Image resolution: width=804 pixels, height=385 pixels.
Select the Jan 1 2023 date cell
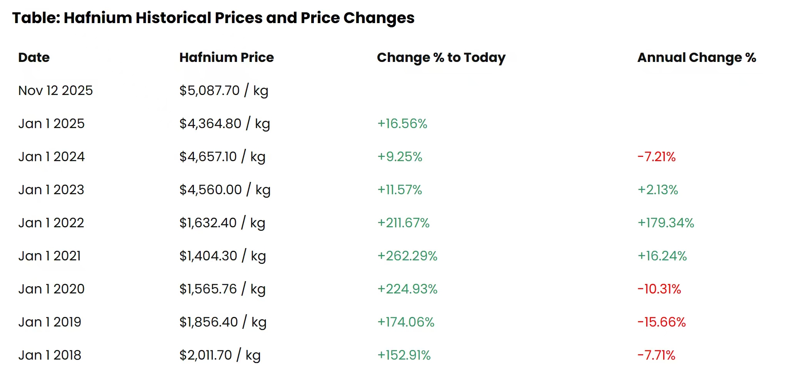(51, 190)
